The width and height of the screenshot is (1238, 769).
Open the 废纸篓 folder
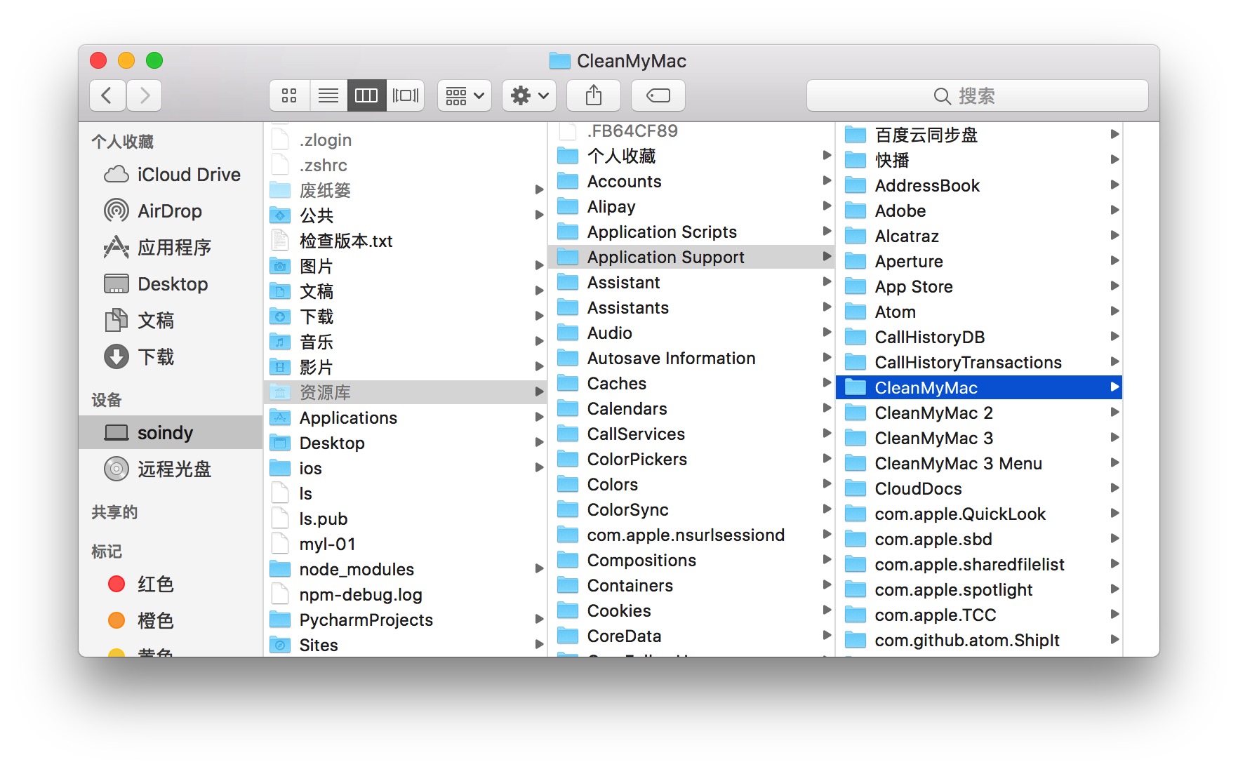(x=406, y=191)
